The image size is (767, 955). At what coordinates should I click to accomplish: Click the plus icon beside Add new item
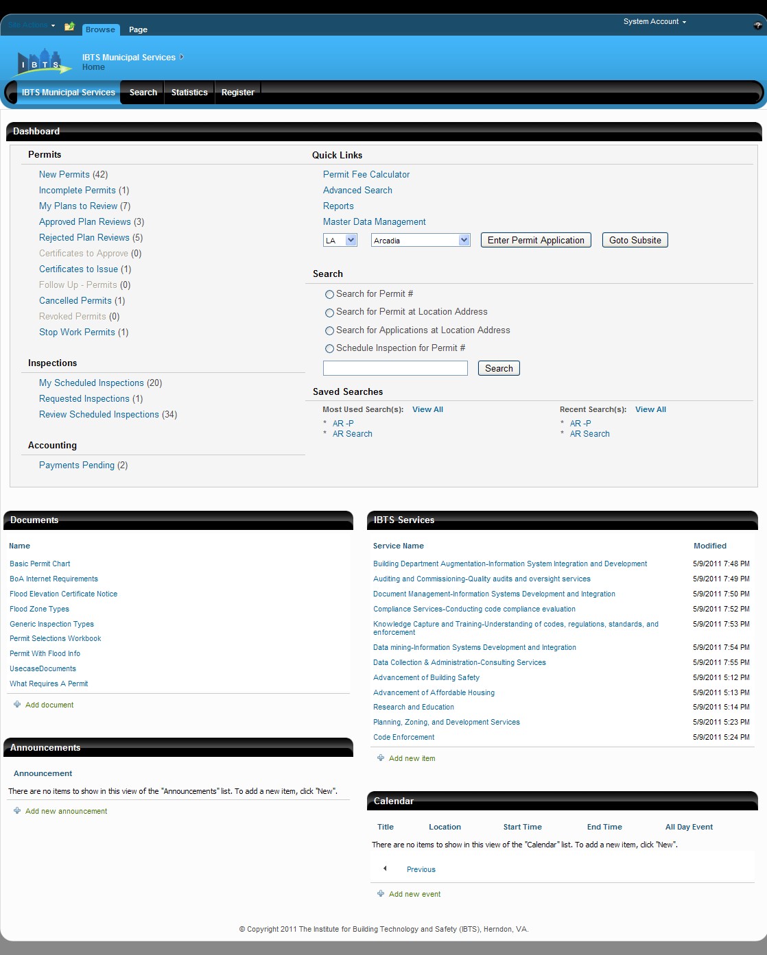tap(381, 758)
